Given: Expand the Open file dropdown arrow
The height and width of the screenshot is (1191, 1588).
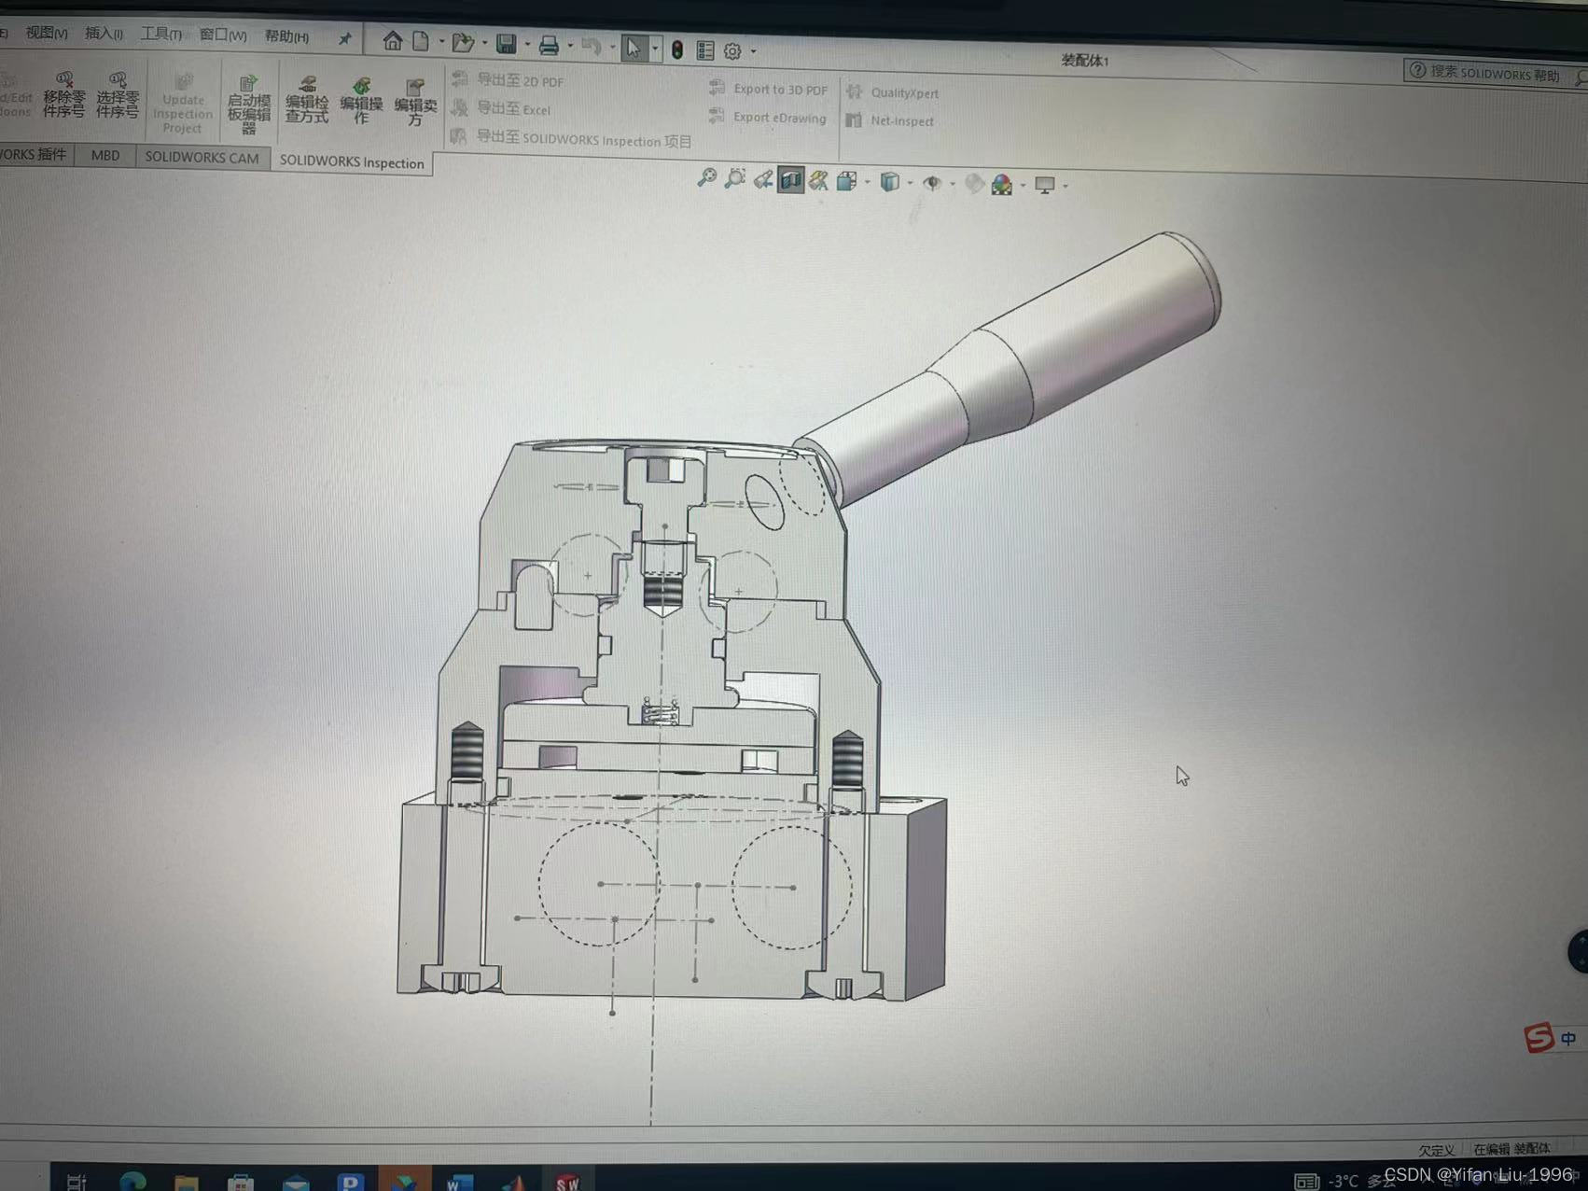Looking at the screenshot, I should point(483,43).
